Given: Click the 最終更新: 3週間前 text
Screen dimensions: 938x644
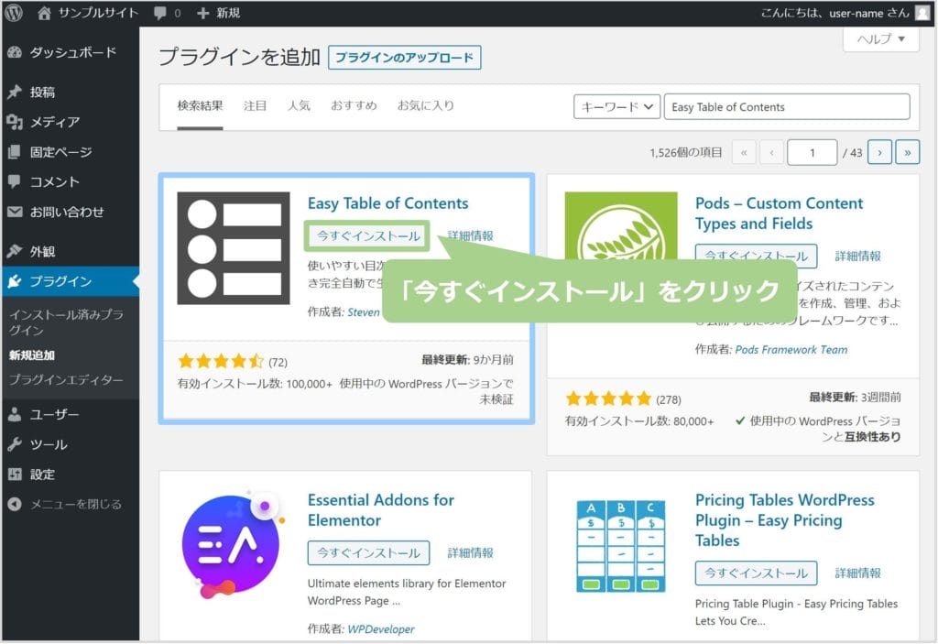Looking at the screenshot, I should coord(855,398).
